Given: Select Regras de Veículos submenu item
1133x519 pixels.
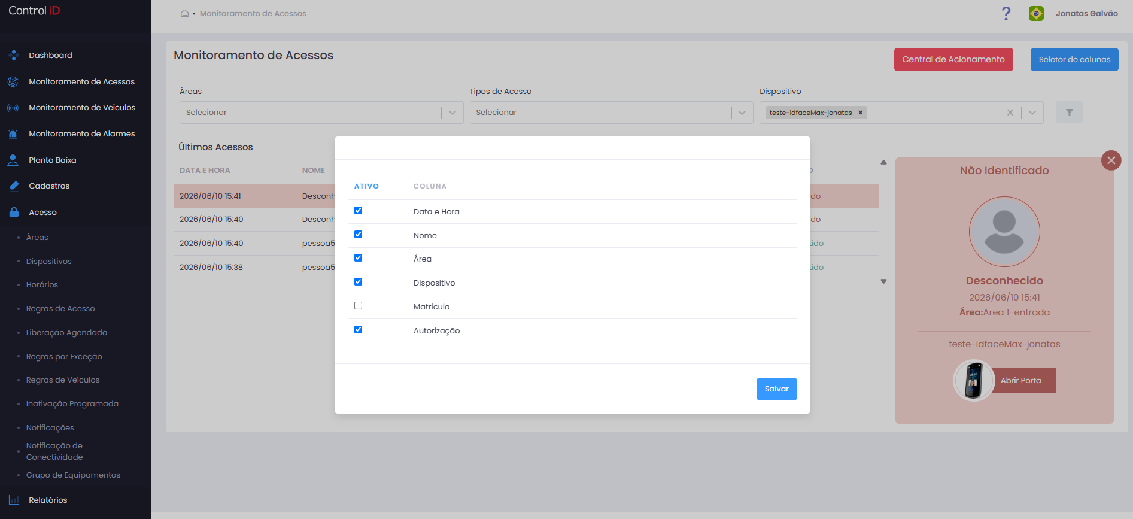Looking at the screenshot, I should coord(63,380).
